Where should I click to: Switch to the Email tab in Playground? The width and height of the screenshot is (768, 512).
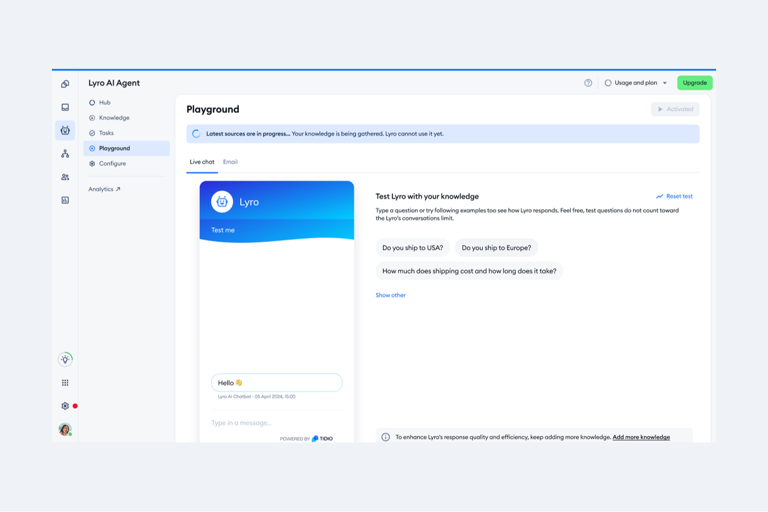click(x=230, y=162)
